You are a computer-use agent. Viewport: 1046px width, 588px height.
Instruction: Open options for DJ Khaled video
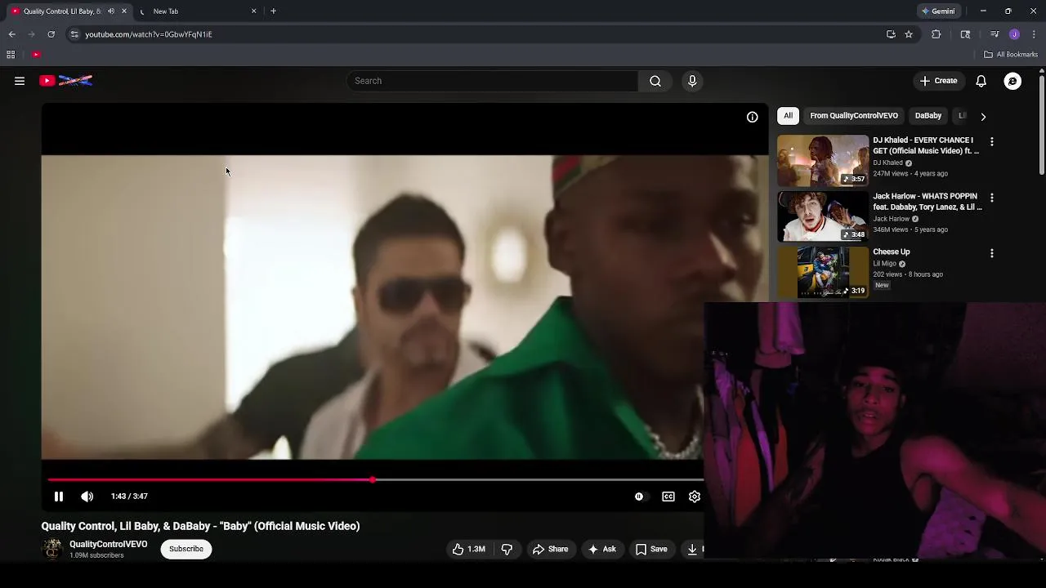(992, 142)
